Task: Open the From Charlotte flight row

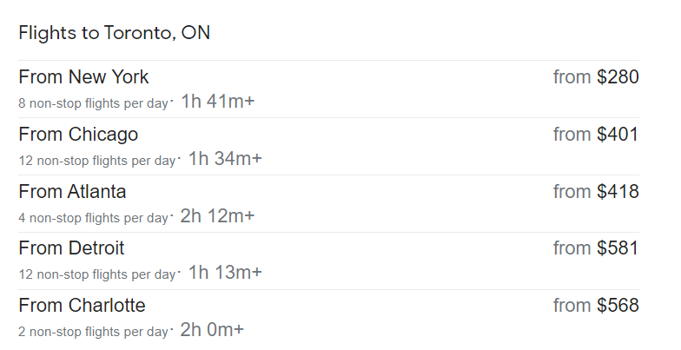Action: point(328,318)
